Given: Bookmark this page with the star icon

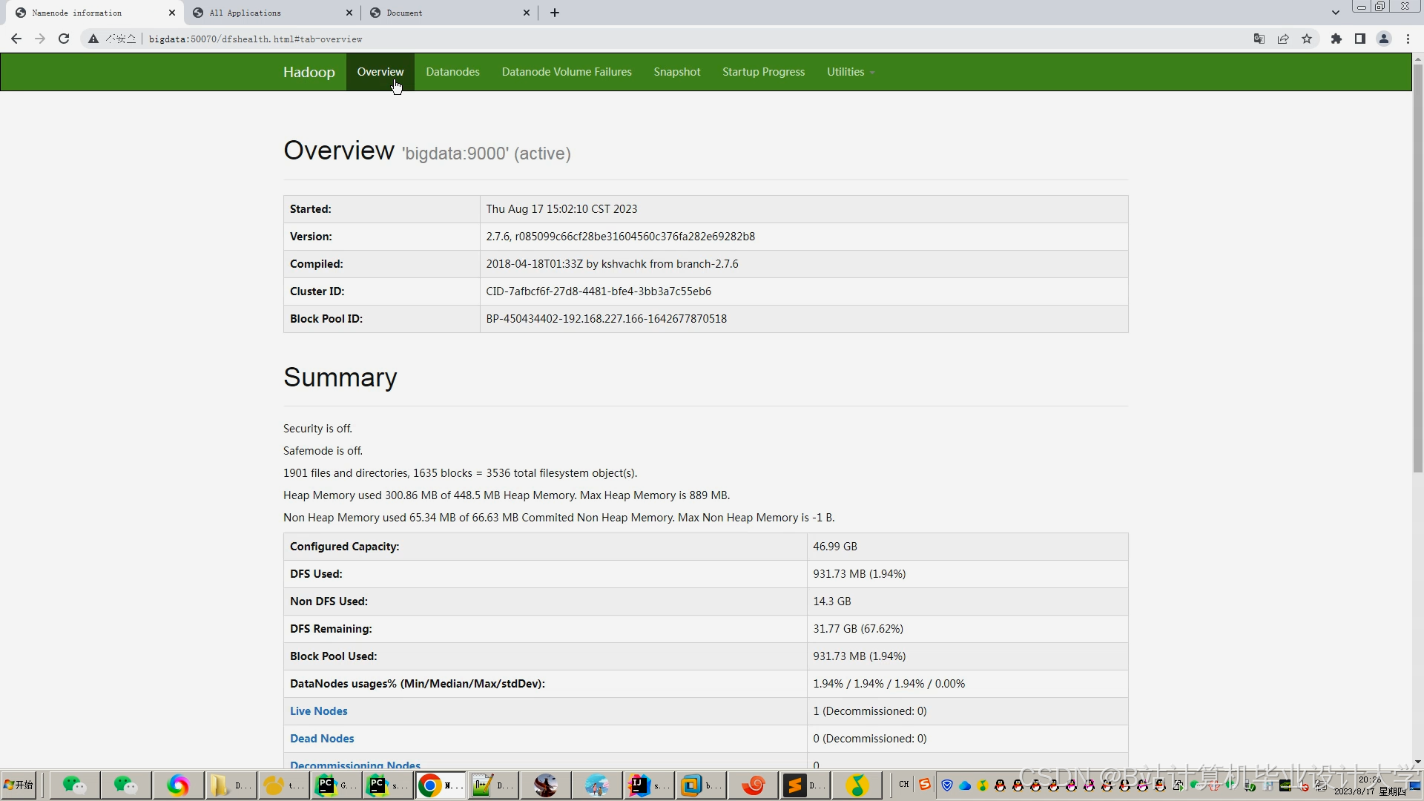Looking at the screenshot, I should pyautogui.click(x=1307, y=39).
